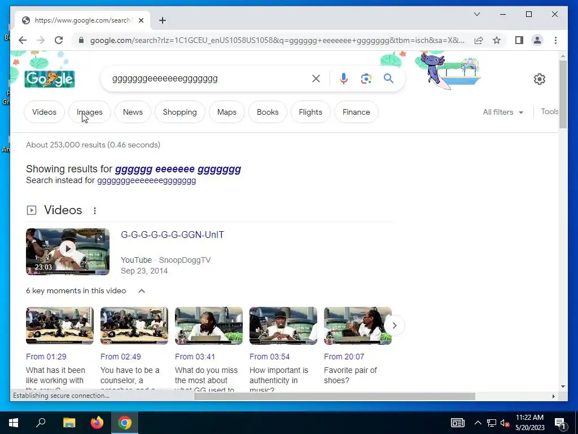Image resolution: width=578 pixels, height=434 pixels.
Task: Show next key moments with arrow
Action: 395,325
